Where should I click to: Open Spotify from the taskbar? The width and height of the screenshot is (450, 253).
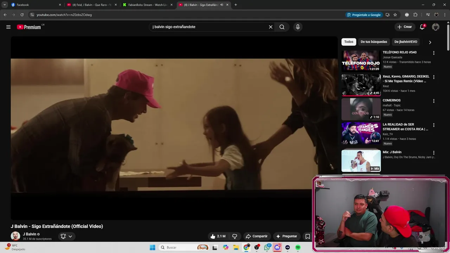coord(298,247)
